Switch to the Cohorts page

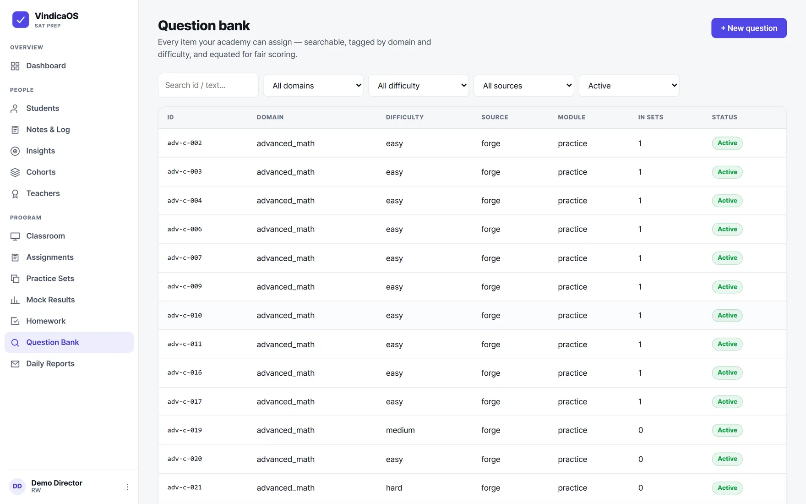[x=69, y=172]
